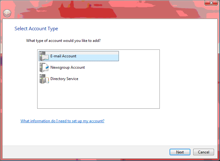Click blank row space right of Directory Service

point(120,79)
